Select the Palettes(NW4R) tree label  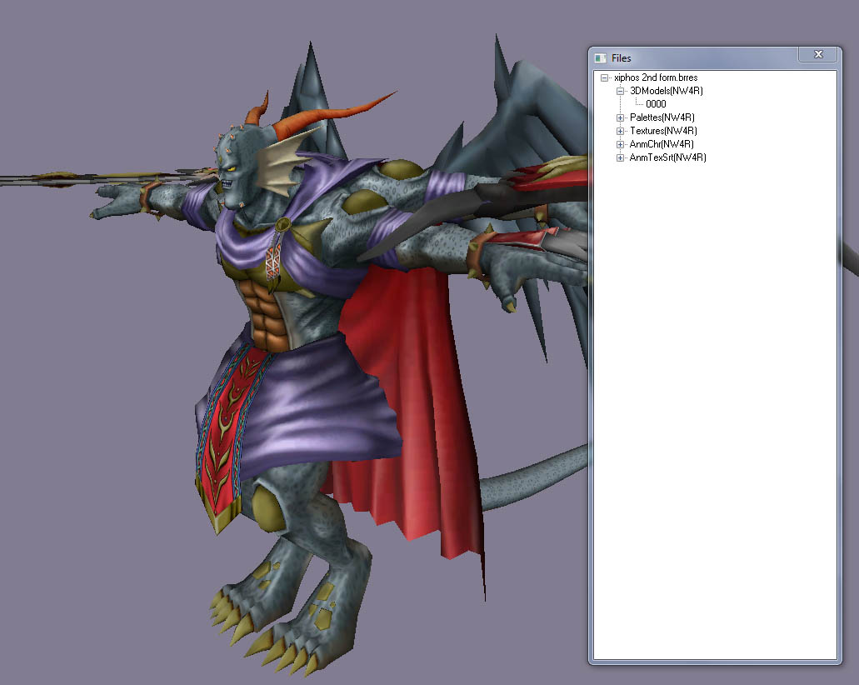tap(662, 117)
